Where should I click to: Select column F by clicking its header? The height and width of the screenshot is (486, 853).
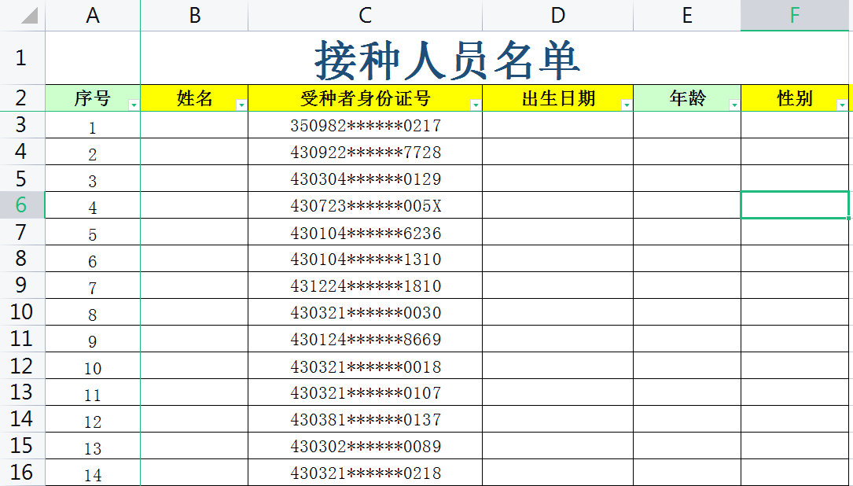point(795,13)
